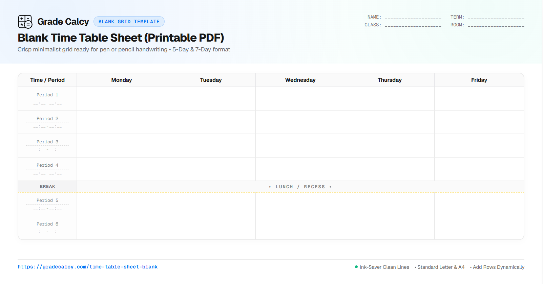Viewport: 543px width, 284px height.
Task: Select the Friday column header
Action: [x=479, y=80]
